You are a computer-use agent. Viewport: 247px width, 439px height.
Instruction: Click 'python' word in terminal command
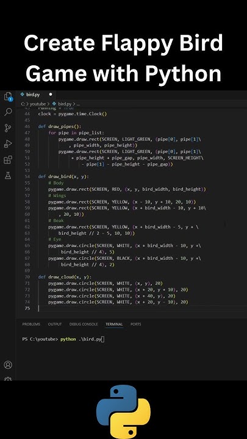(x=68, y=340)
